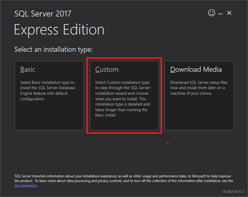The width and height of the screenshot is (248, 197).
Task: Close the SQL Server installer window
Action: (x=229, y=13)
